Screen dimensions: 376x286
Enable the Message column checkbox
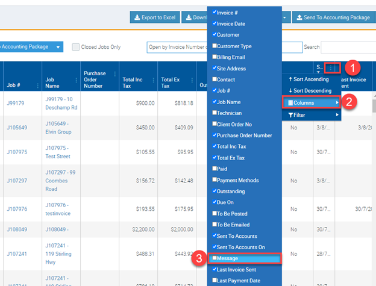[x=215, y=258]
